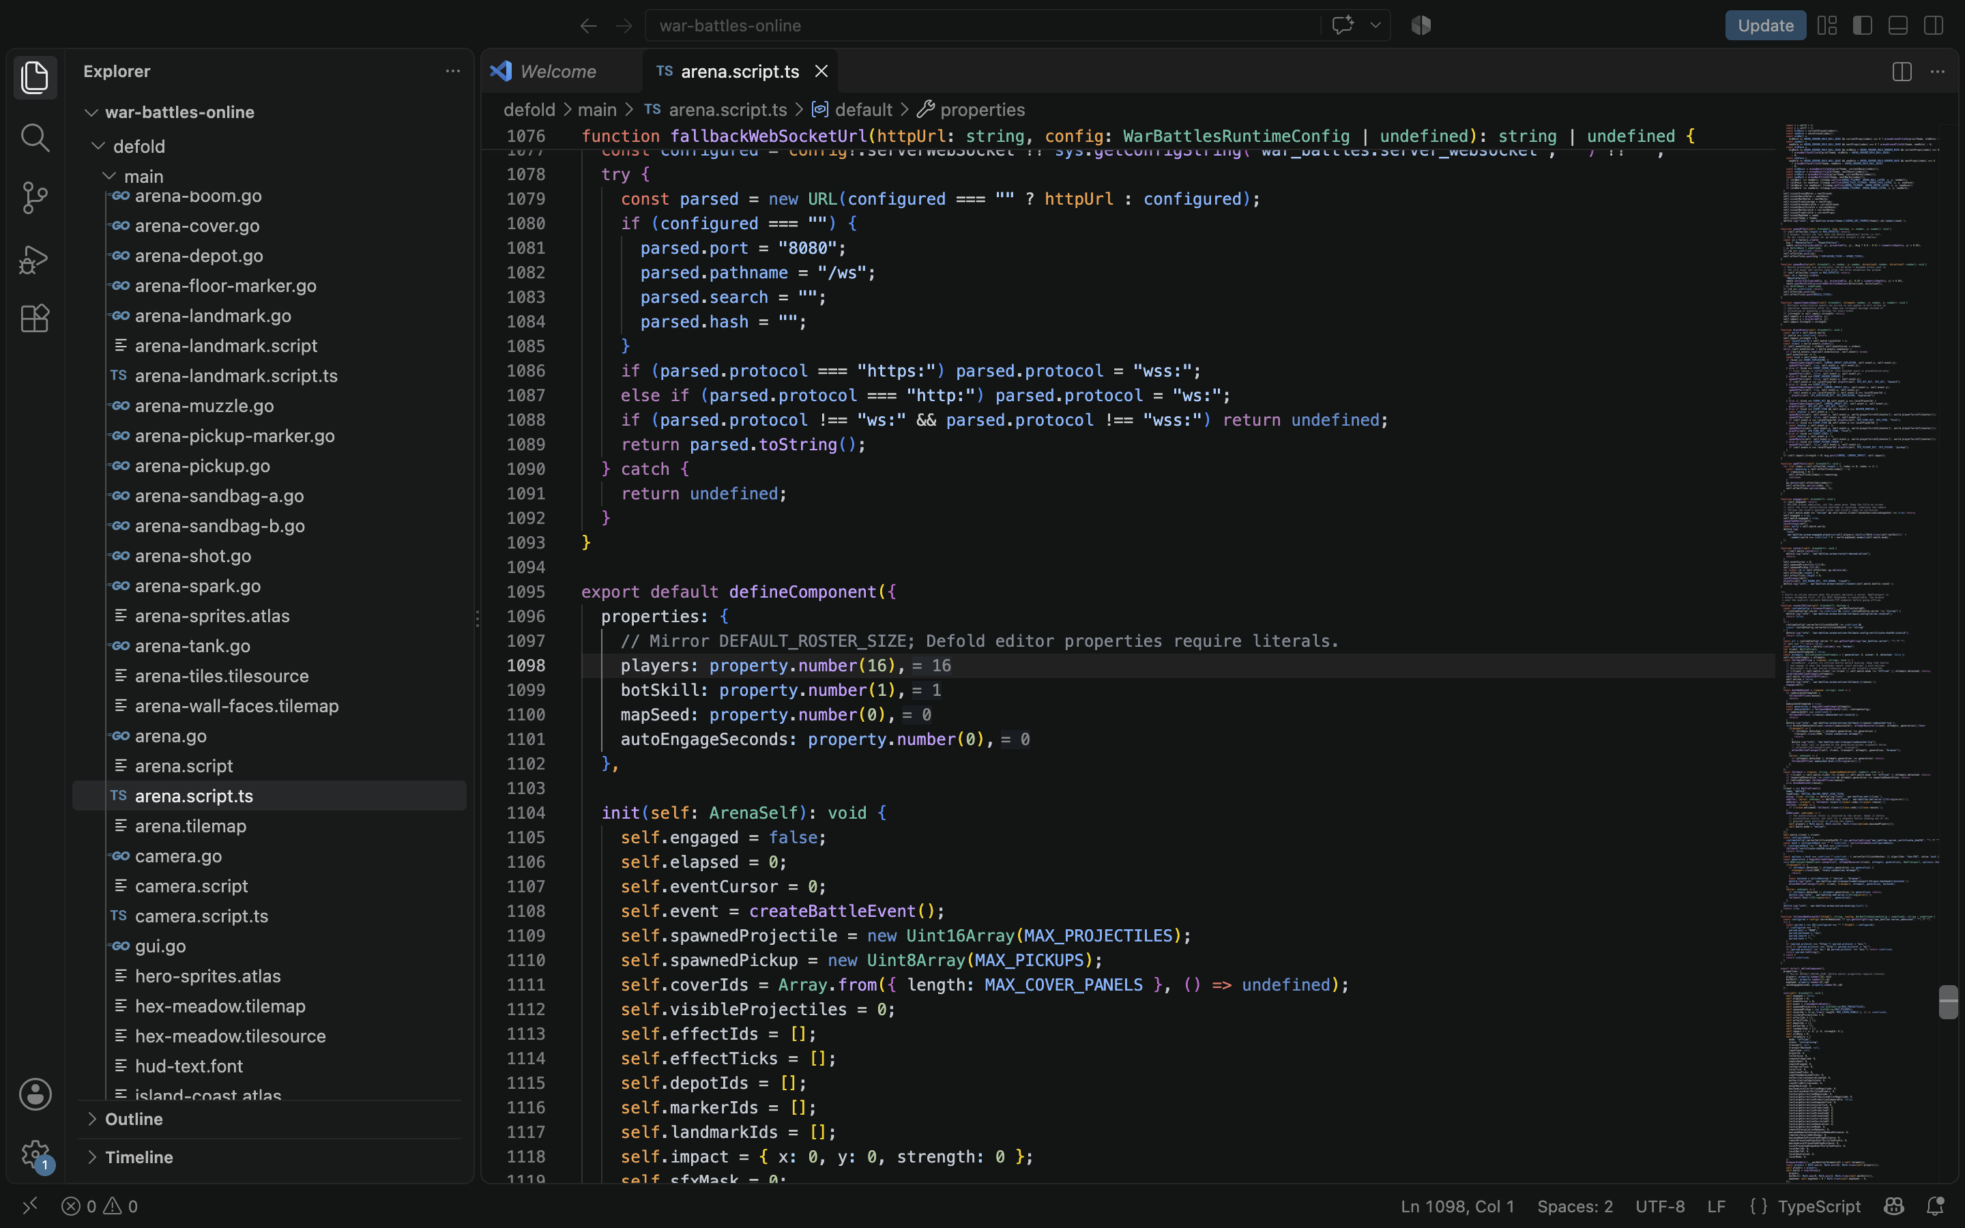Click the Update button
Viewport: 1965px width, 1228px height.
(1765, 25)
